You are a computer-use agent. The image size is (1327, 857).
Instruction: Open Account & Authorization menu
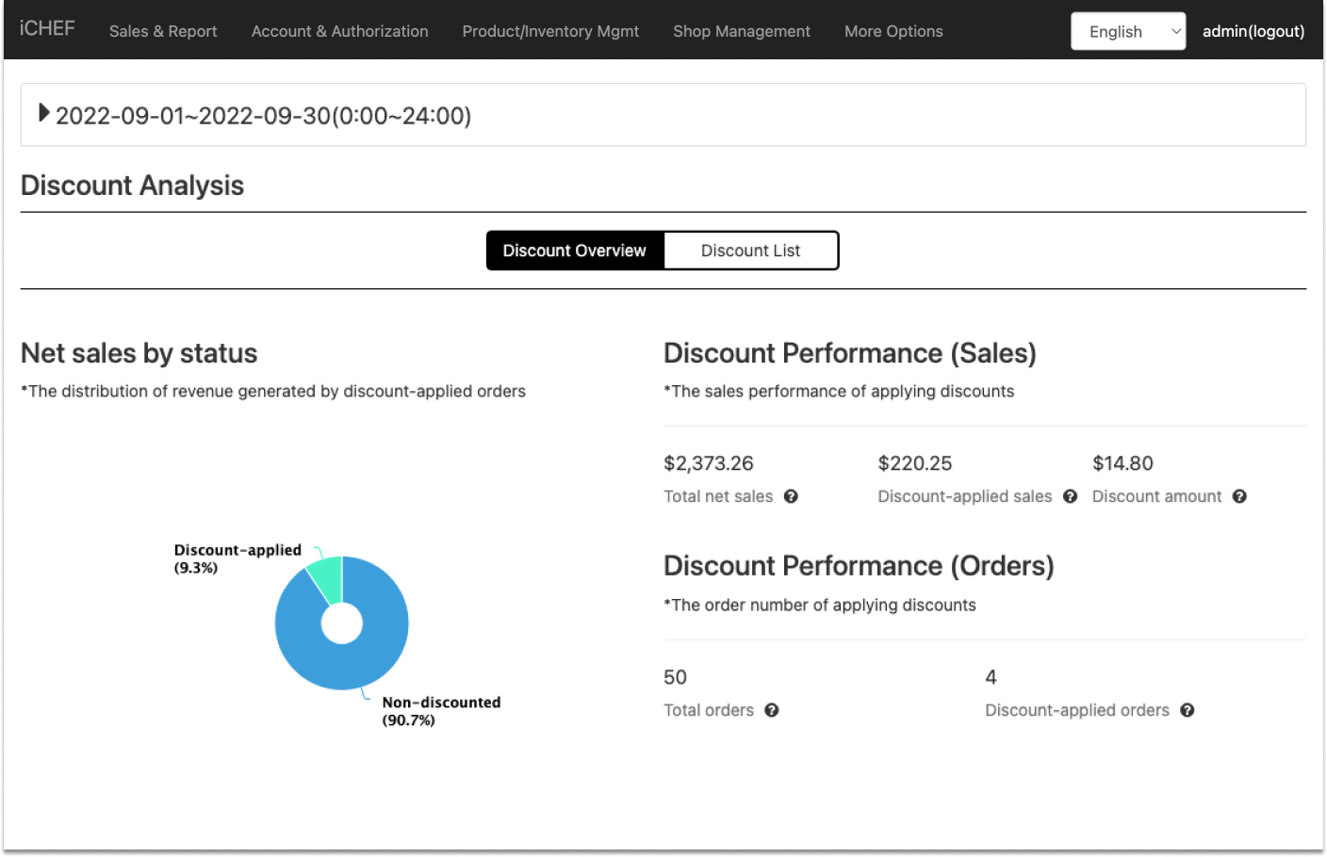click(x=339, y=31)
